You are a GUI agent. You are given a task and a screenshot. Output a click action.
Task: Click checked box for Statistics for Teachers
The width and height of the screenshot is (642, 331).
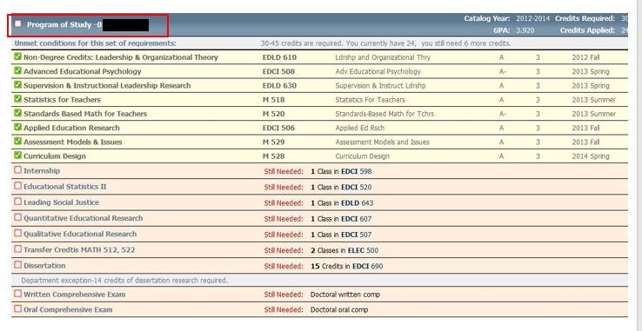17,99
